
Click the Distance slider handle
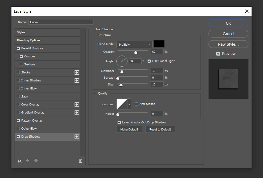point(122,72)
